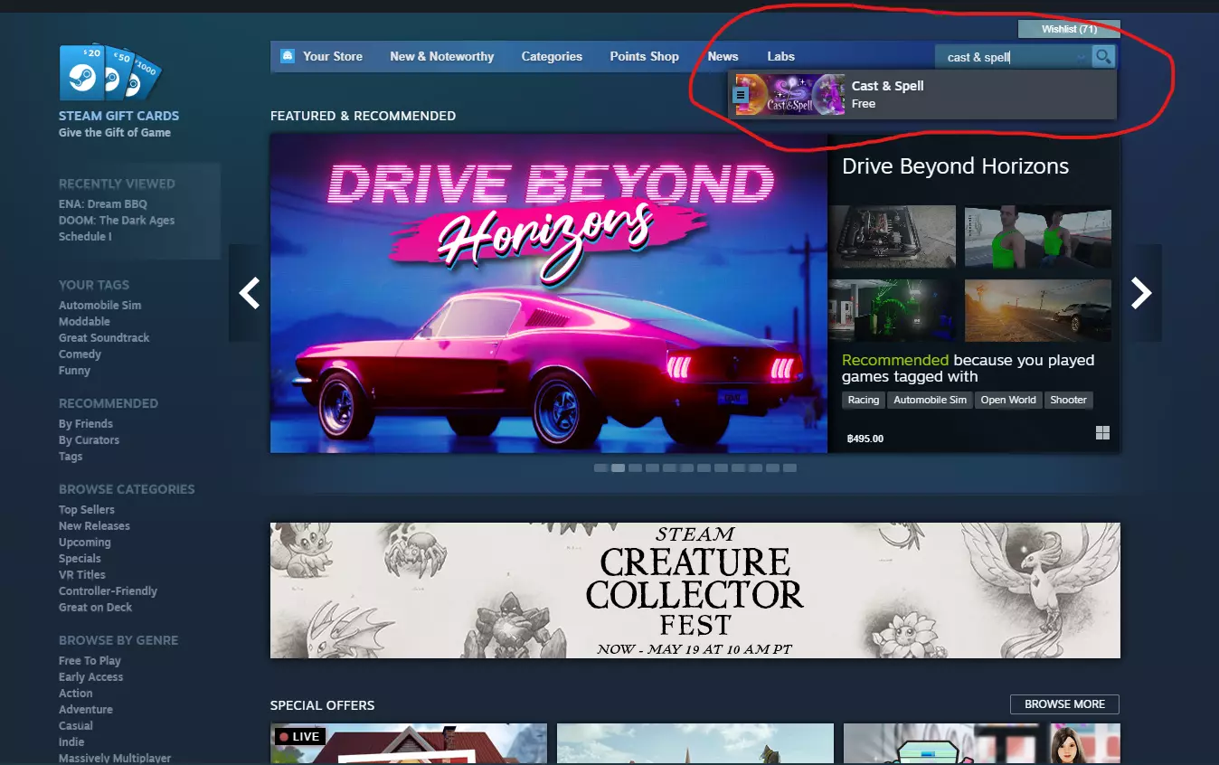1219x765 pixels.
Task: Open the Indie genre
Action: coord(71,742)
